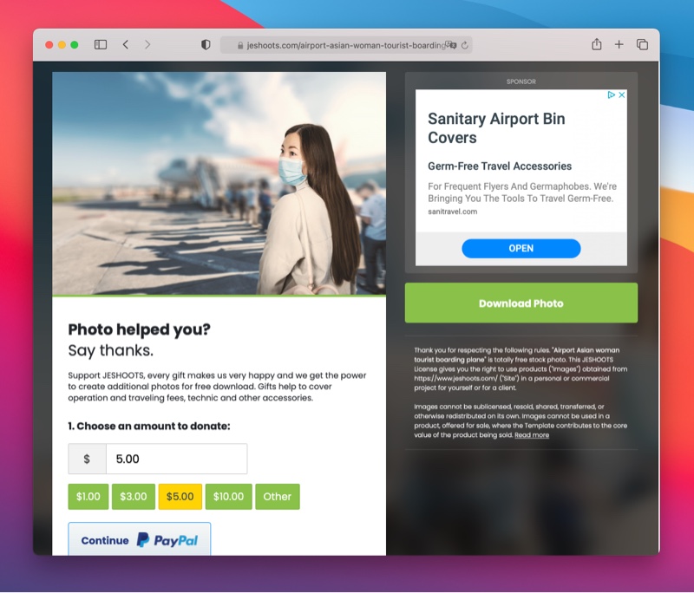
Task: Open the Share icon in toolbar
Action: (597, 44)
